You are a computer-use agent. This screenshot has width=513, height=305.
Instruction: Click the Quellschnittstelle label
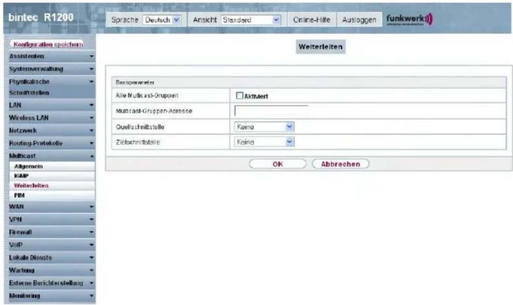pos(140,127)
